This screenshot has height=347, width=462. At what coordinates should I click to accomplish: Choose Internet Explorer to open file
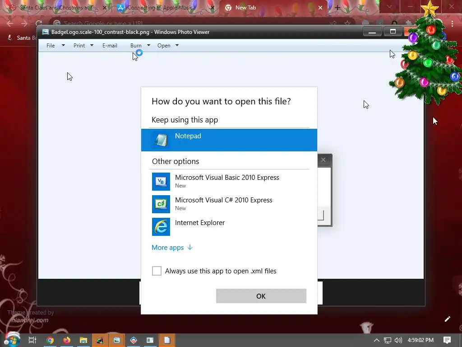coord(229,227)
